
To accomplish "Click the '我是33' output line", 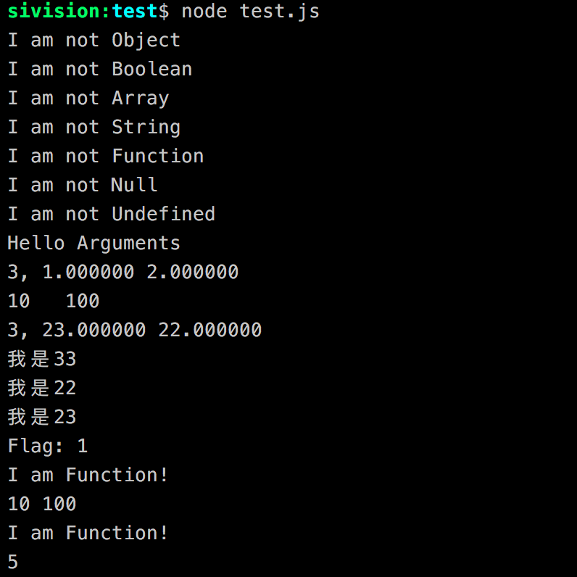I will pyautogui.click(x=42, y=360).
